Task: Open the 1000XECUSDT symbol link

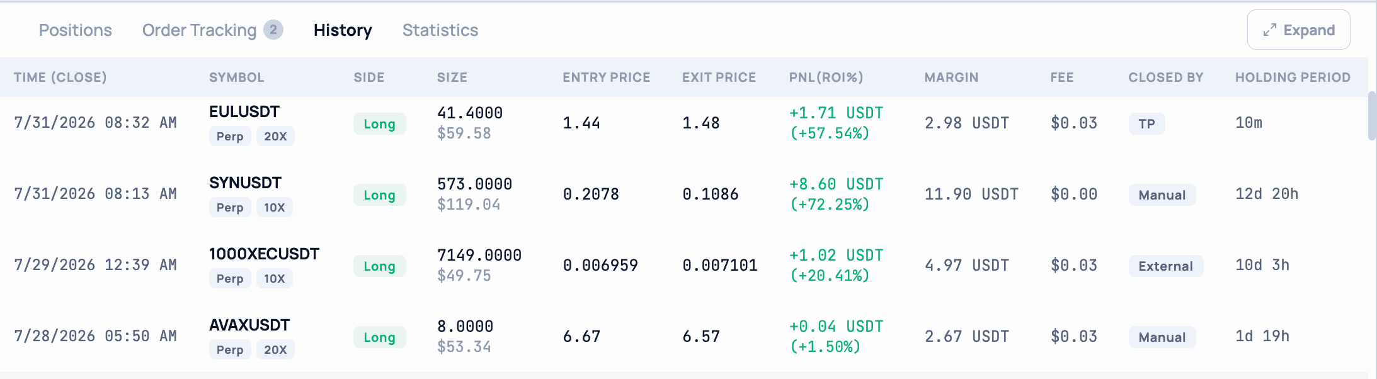Action: [x=265, y=254]
